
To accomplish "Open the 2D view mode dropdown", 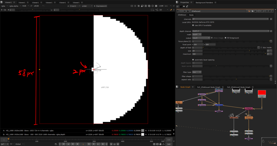I will point(164,10).
